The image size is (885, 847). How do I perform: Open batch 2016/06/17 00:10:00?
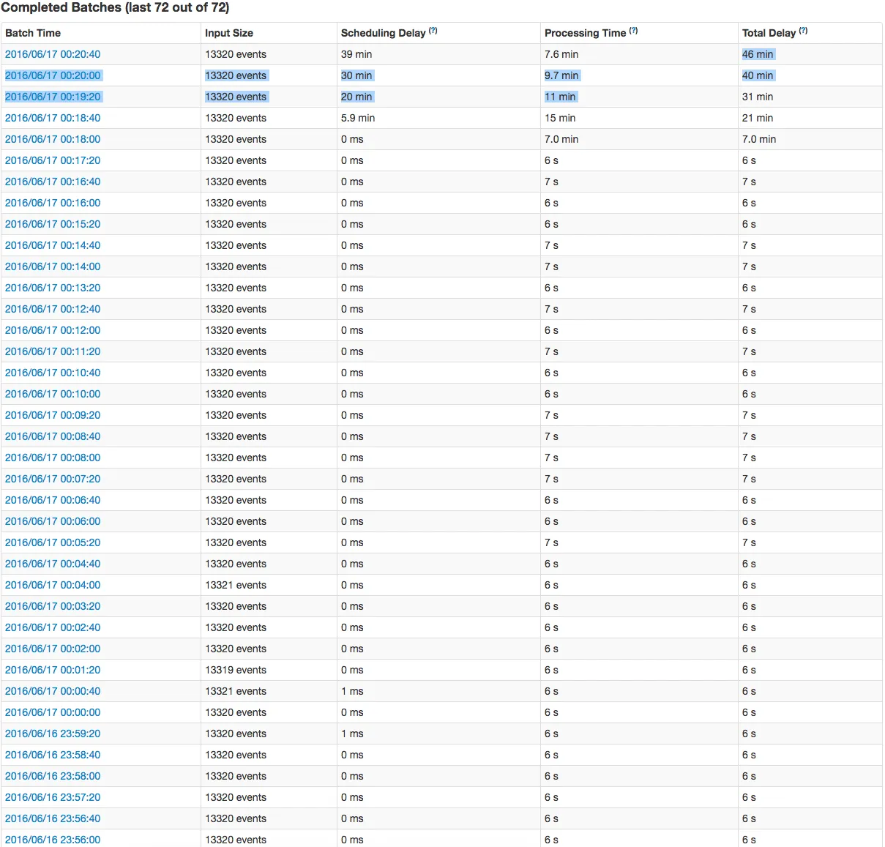pos(53,394)
